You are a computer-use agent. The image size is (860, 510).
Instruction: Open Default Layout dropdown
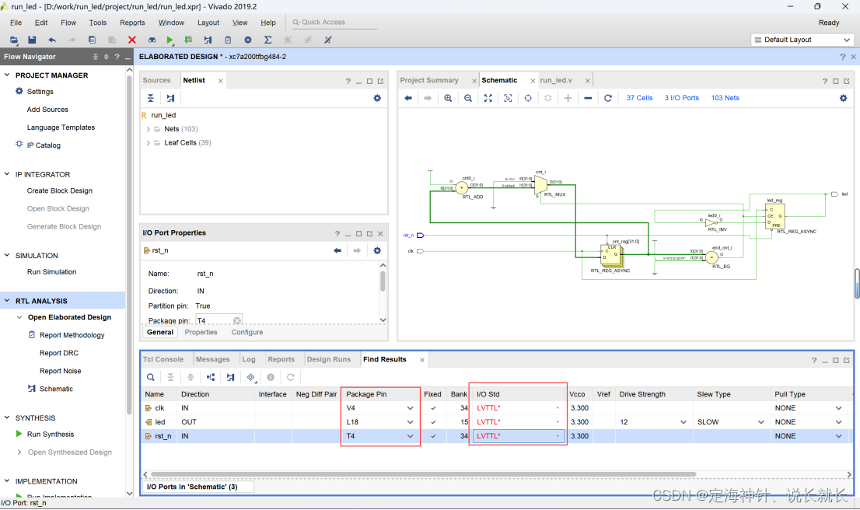coord(802,40)
